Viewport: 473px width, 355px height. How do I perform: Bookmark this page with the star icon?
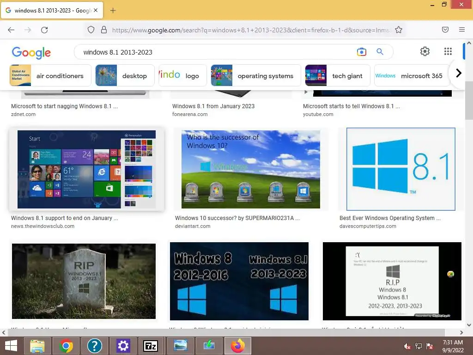399,30
